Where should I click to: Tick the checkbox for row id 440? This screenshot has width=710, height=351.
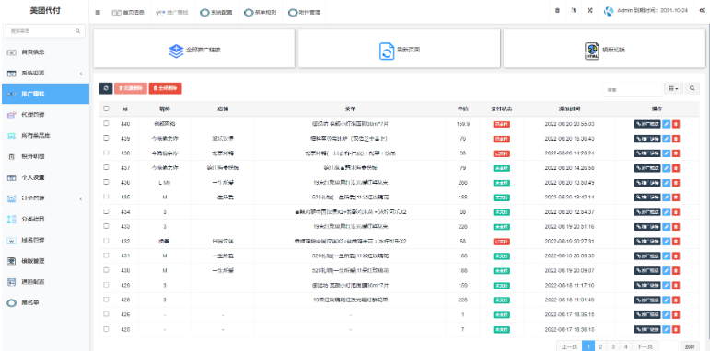(106, 123)
